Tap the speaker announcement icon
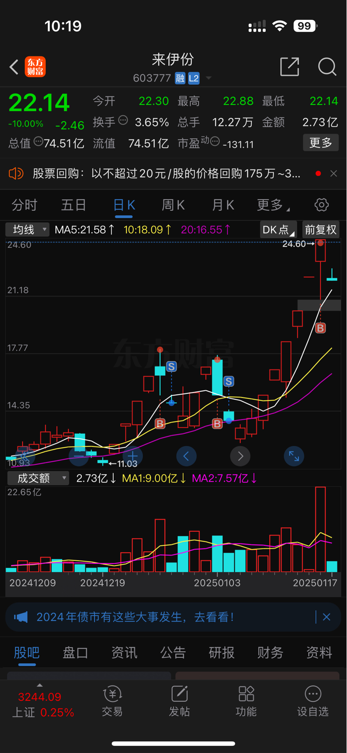Viewport: 347px width, 753px height. [x=16, y=174]
